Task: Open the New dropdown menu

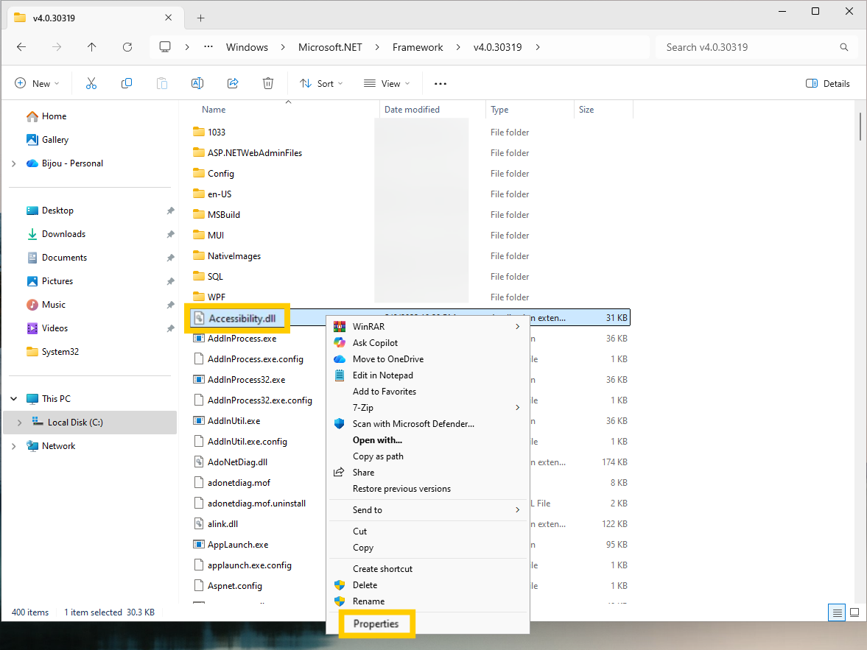Action: click(x=37, y=83)
